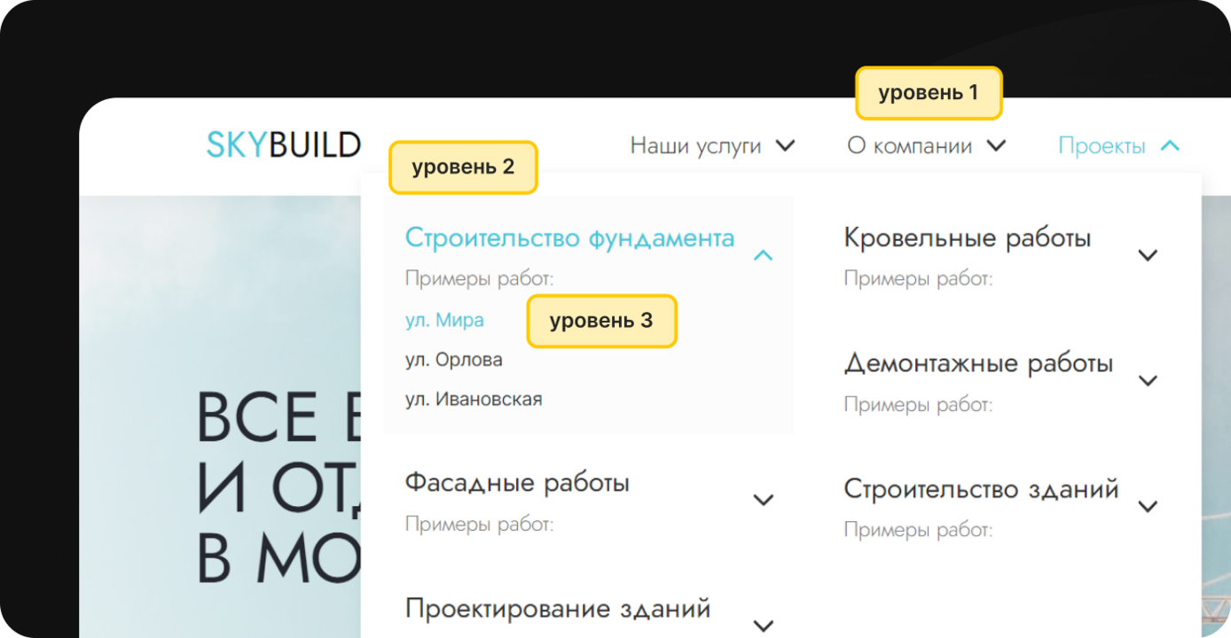Expand the Строительство зданий chevron
The image size is (1231, 638).
(x=1148, y=507)
